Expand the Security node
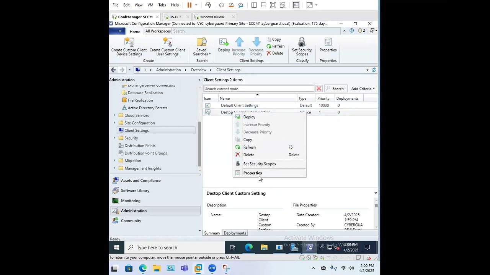The width and height of the screenshot is (490, 275). pyautogui.click(x=114, y=138)
